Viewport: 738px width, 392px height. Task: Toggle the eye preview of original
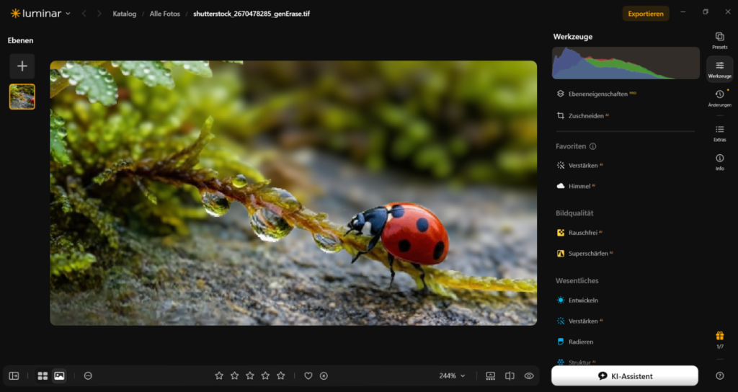tap(529, 376)
